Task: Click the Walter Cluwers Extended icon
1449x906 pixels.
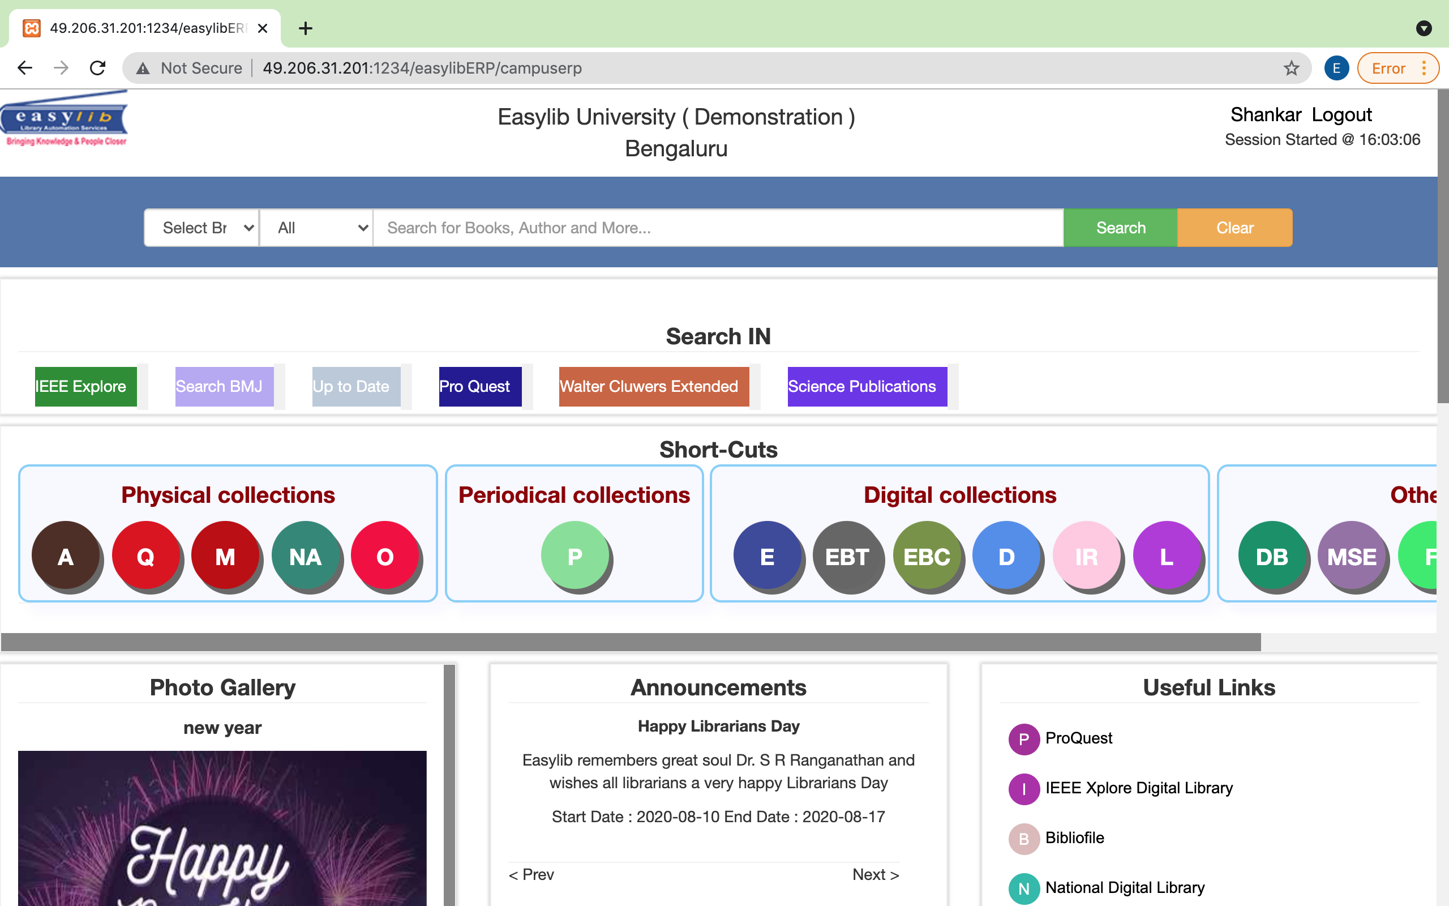Action: 649,386
